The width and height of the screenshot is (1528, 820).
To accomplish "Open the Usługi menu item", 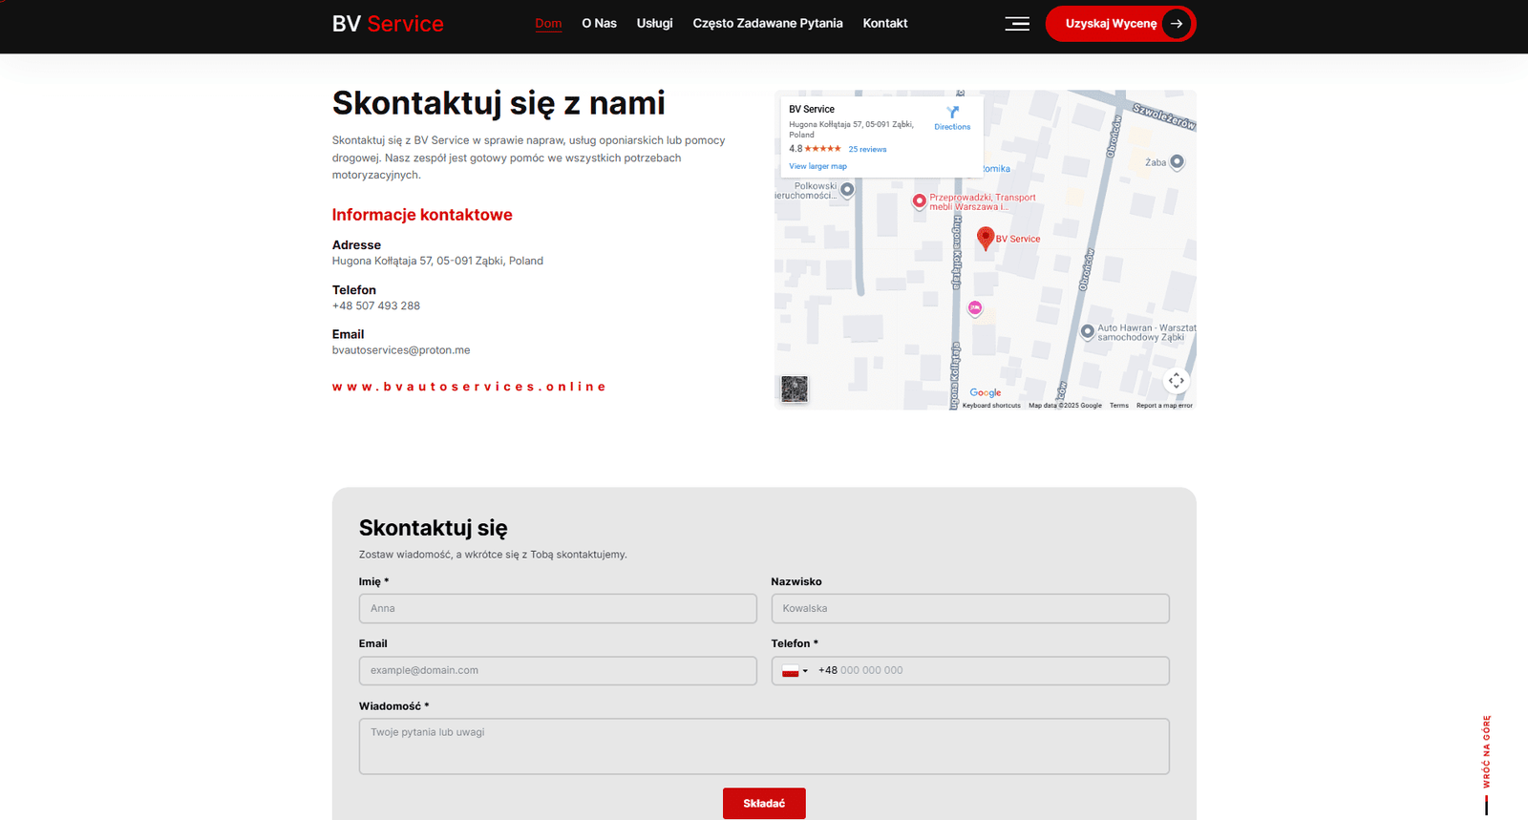I will pyautogui.click(x=654, y=24).
